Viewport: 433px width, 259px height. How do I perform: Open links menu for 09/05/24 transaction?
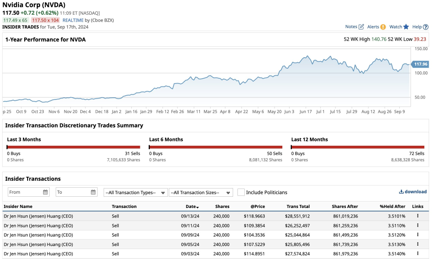(417, 244)
